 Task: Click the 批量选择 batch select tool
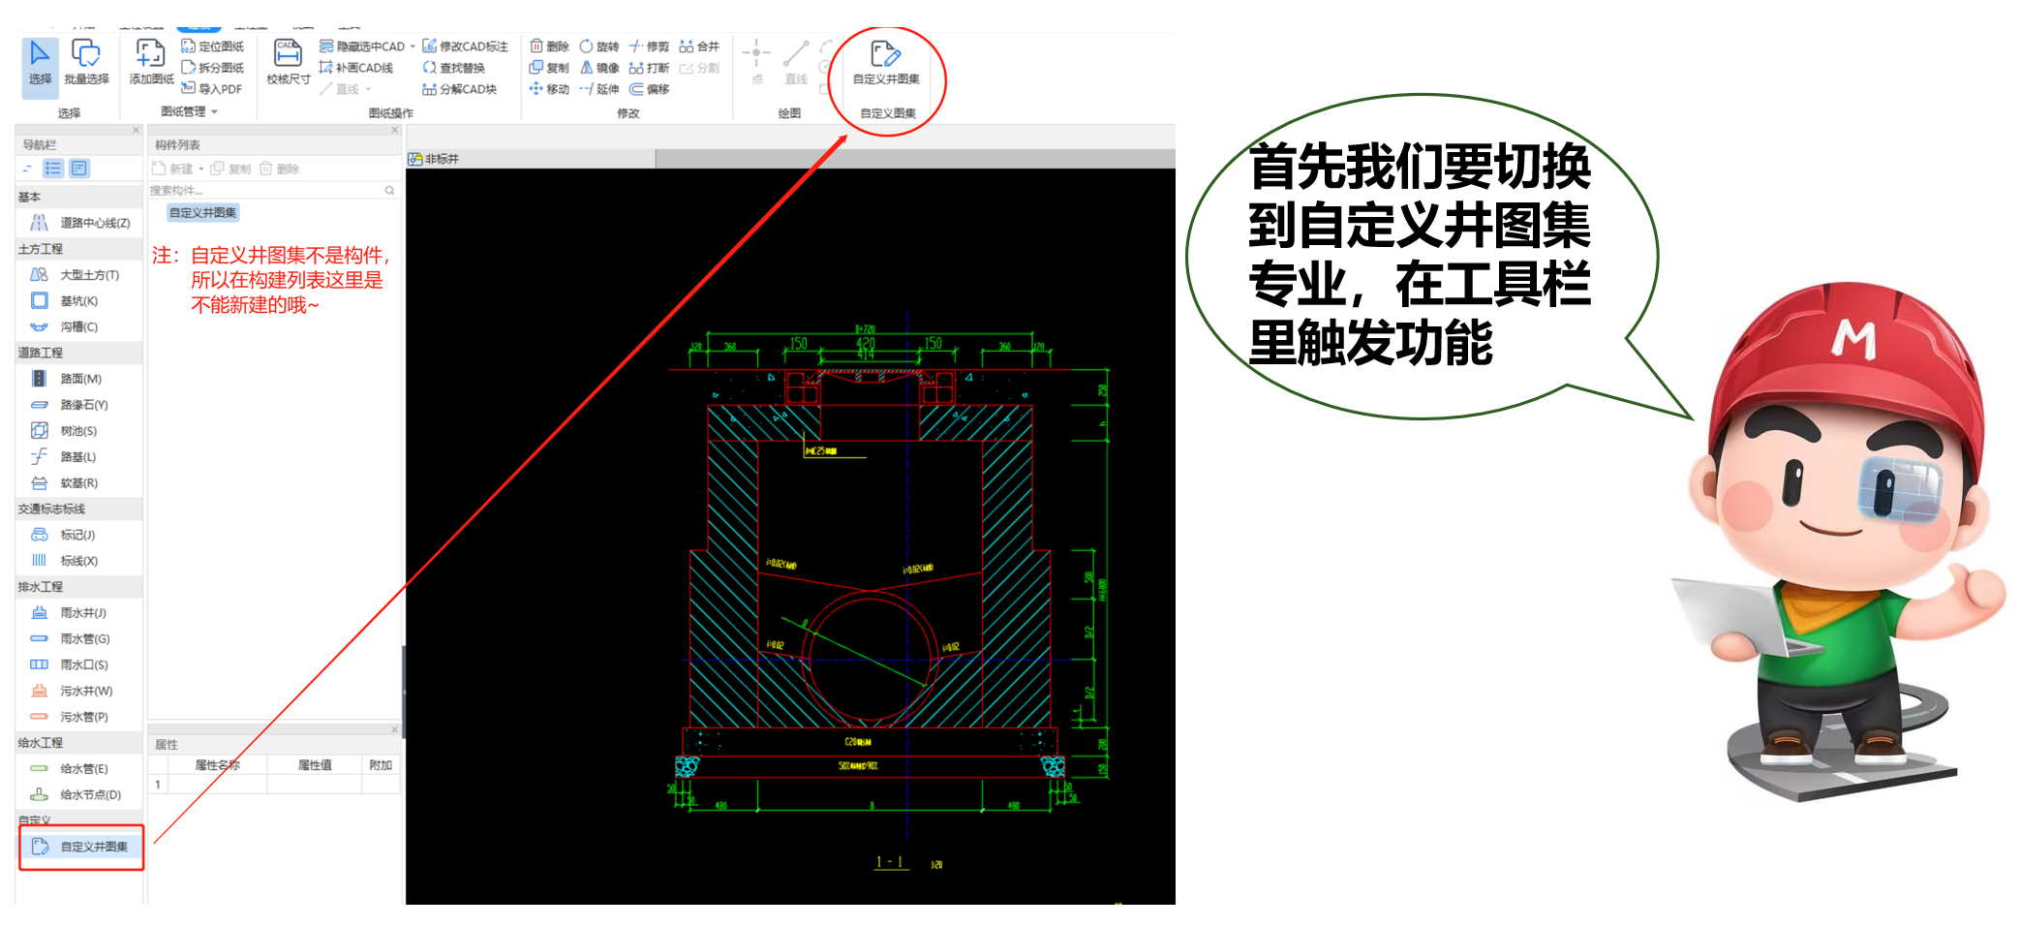(x=86, y=64)
